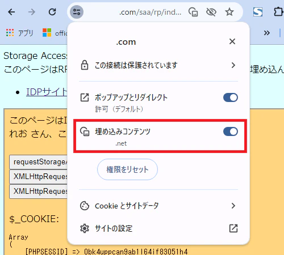Open the blue S extension icon
This screenshot has width=284, height=255.
[258, 12]
